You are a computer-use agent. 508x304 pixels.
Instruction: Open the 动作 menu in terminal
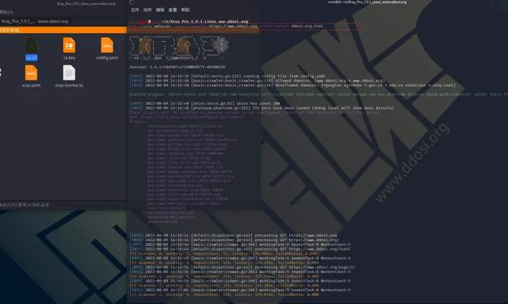point(148,10)
